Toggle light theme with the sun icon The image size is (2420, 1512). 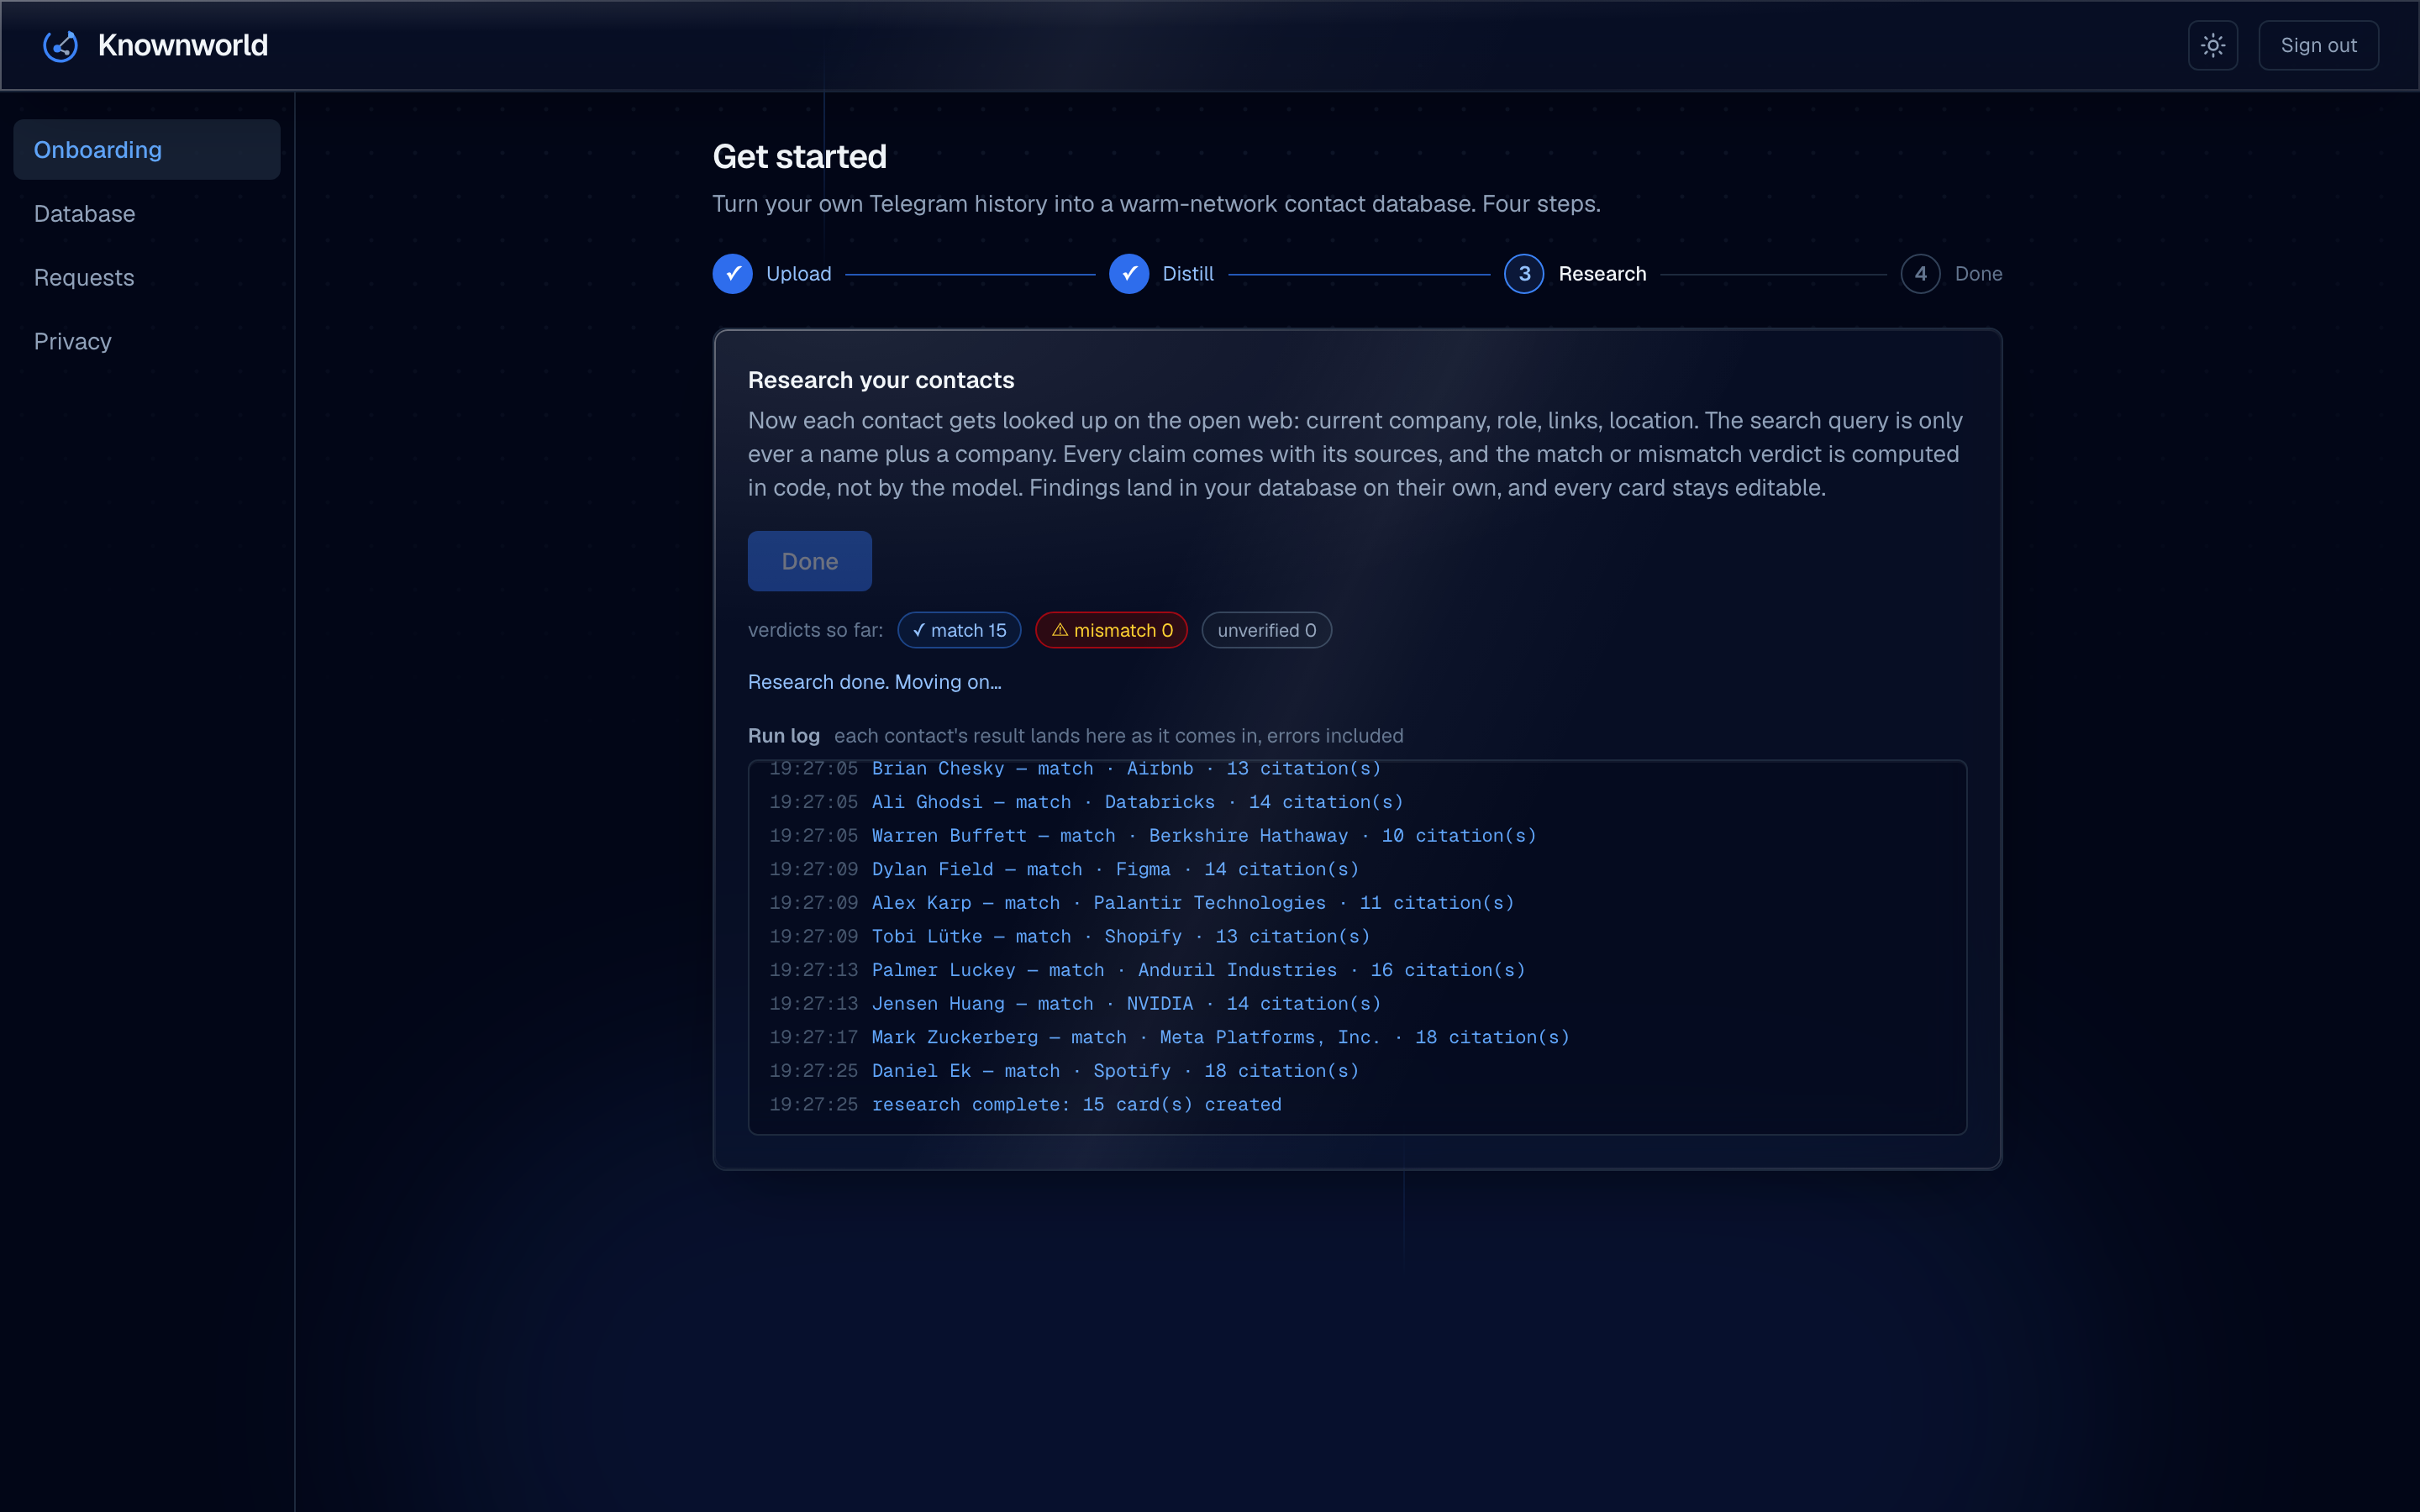tap(2212, 45)
